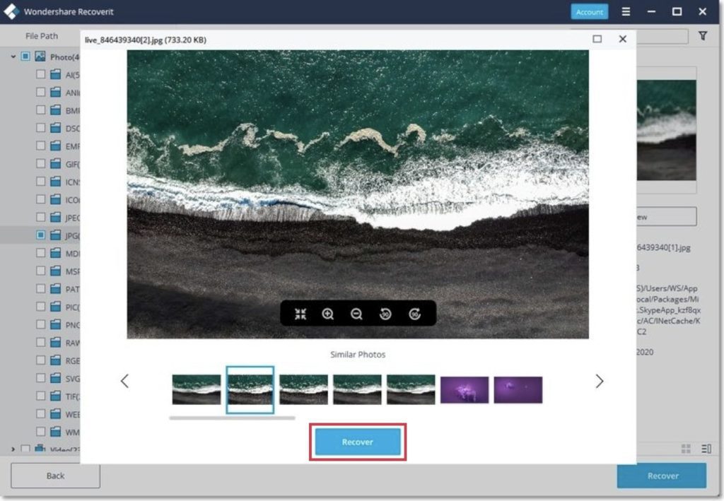The image size is (724, 501).
Task: Show previous similar photos with left arrow
Action: pyautogui.click(x=124, y=381)
